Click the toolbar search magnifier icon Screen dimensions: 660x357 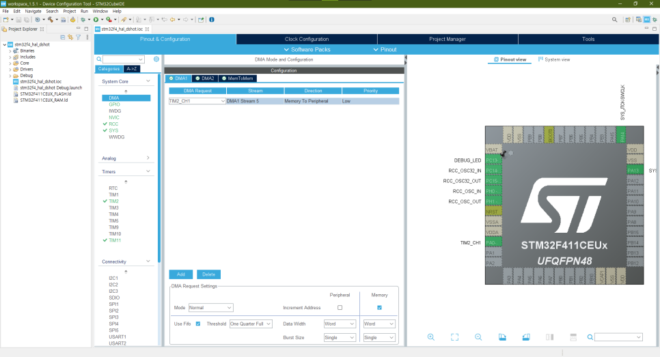tap(614, 19)
